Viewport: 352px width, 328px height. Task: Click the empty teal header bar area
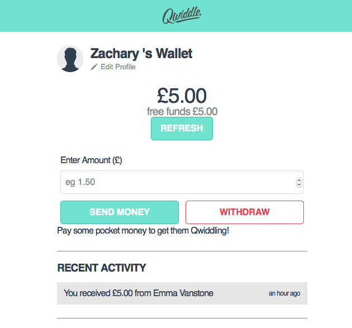68,16
